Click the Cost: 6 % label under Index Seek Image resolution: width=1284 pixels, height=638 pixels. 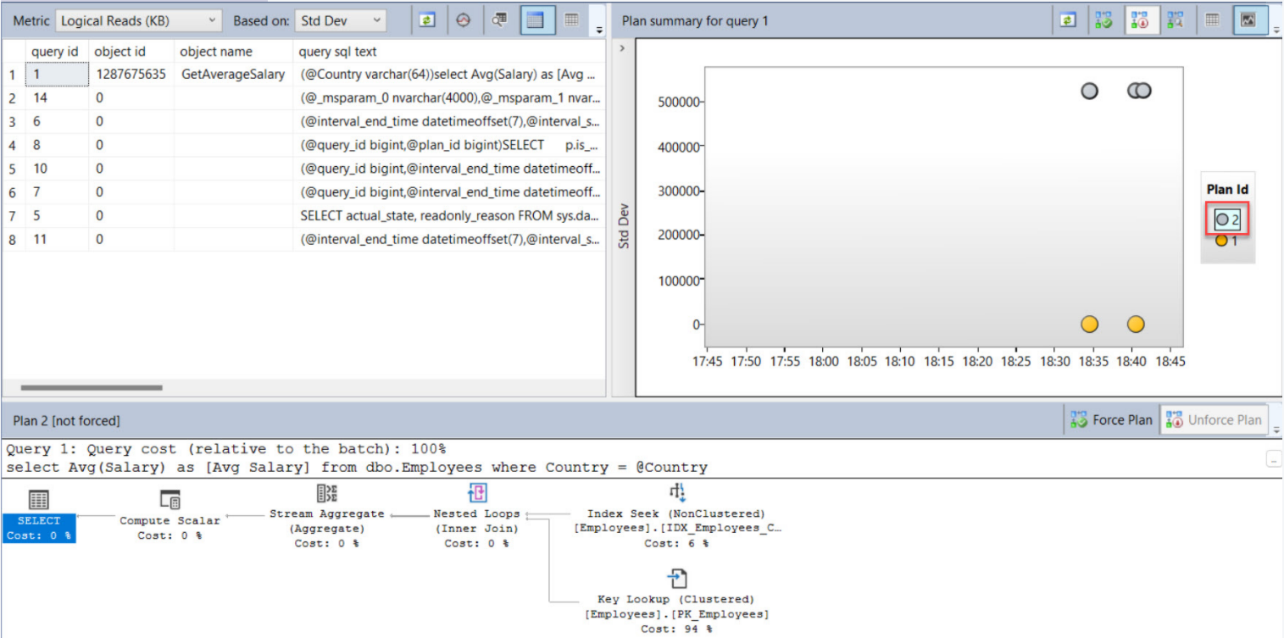point(676,543)
